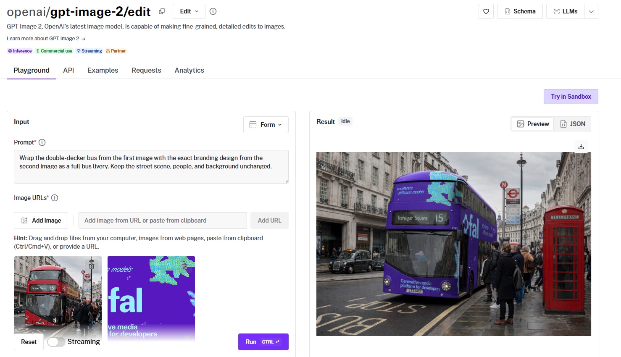The width and height of the screenshot is (621, 357).
Task: Enable the Streaming toggle
Action: coord(56,342)
